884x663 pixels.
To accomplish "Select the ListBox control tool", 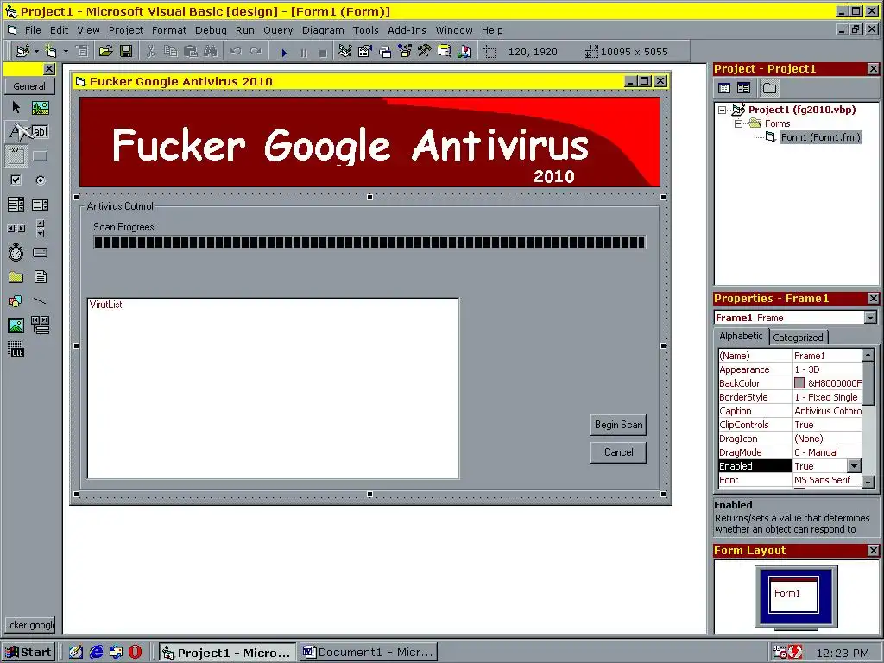I will (x=40, y=205).
